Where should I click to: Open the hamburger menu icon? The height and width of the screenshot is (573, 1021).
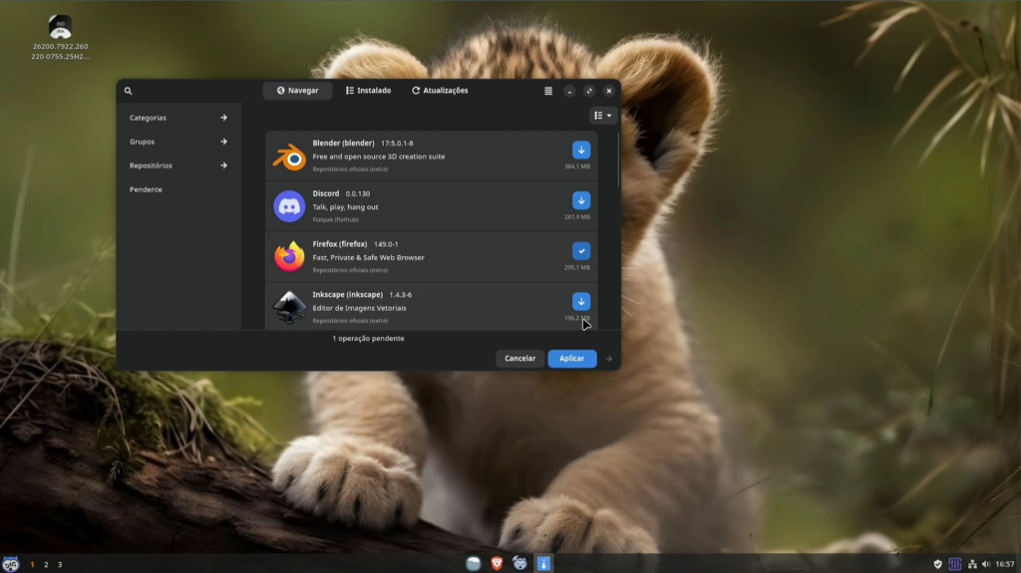pos(548,91)
